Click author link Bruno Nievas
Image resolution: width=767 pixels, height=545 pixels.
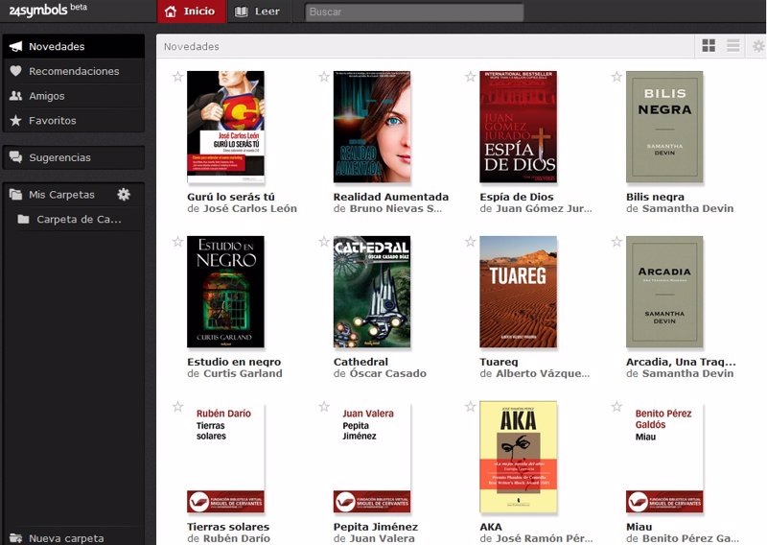[395, 208]
